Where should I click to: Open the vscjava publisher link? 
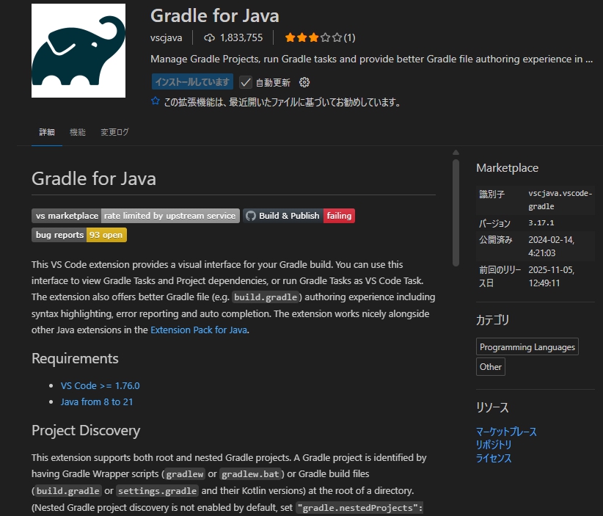[166, 37]
